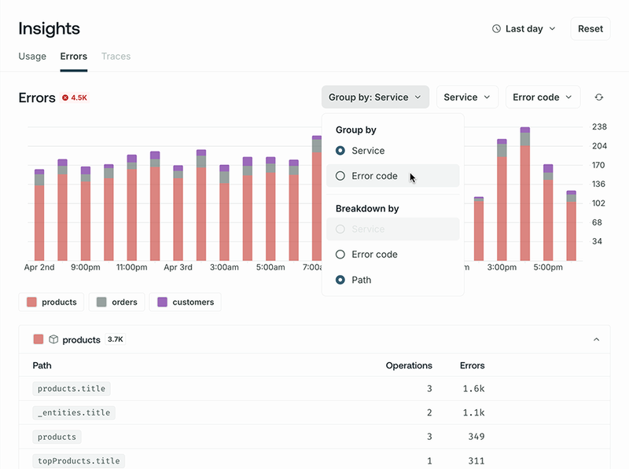This screenshot has width=629, height=469.
Task: Switch to the Usage tab
Action: [x=32, y=57]
